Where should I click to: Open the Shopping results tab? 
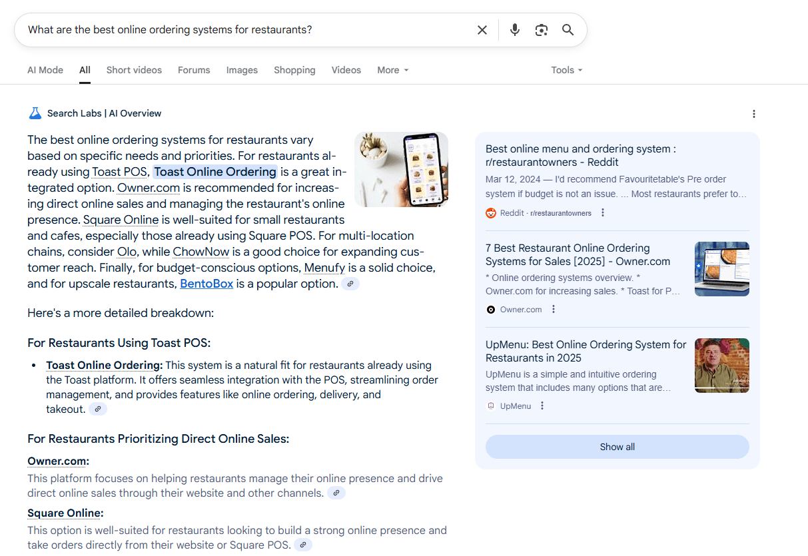point(294,70)
